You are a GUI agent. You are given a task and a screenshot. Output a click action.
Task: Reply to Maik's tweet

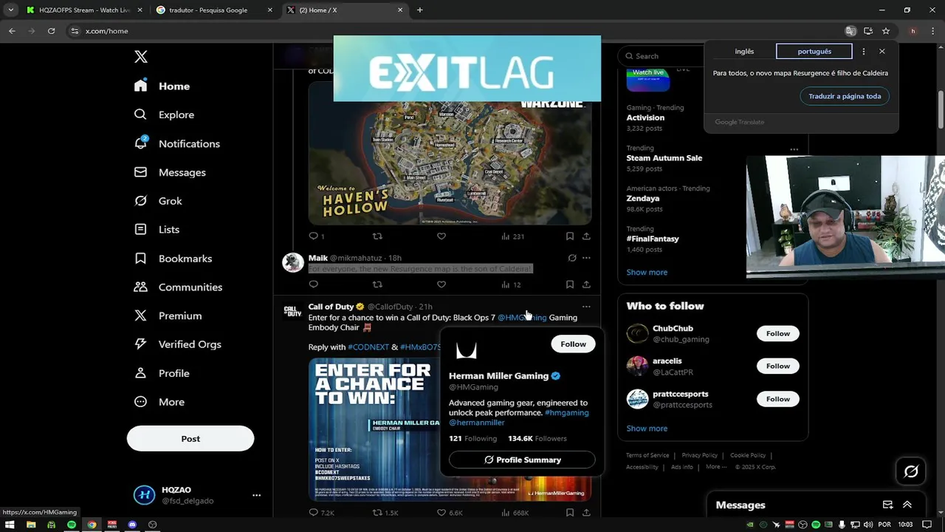coord(314,284)
